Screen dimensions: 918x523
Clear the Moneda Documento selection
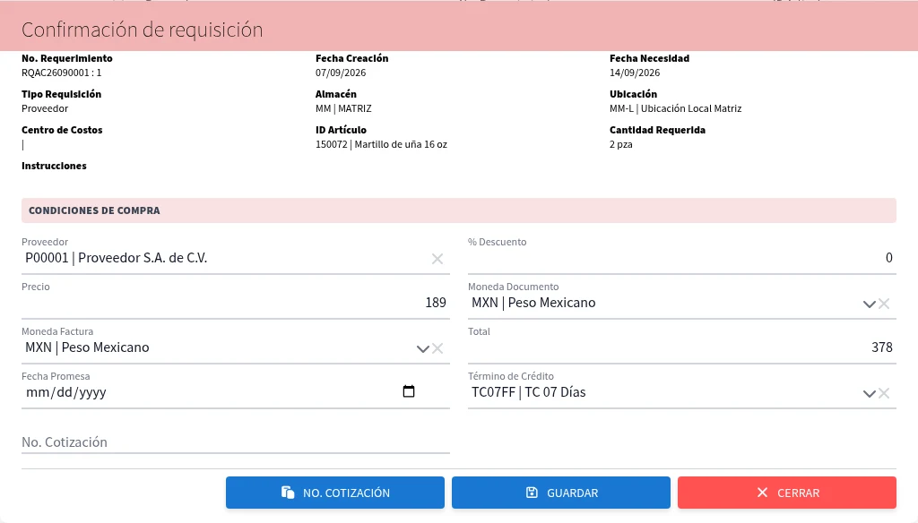tap(884, 304)
